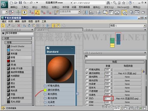Click the status icon next to 已完成渲染
Image resolution: width=148 pixels, height=111 pixels.
pyautogui.click(x=3, y=108)
